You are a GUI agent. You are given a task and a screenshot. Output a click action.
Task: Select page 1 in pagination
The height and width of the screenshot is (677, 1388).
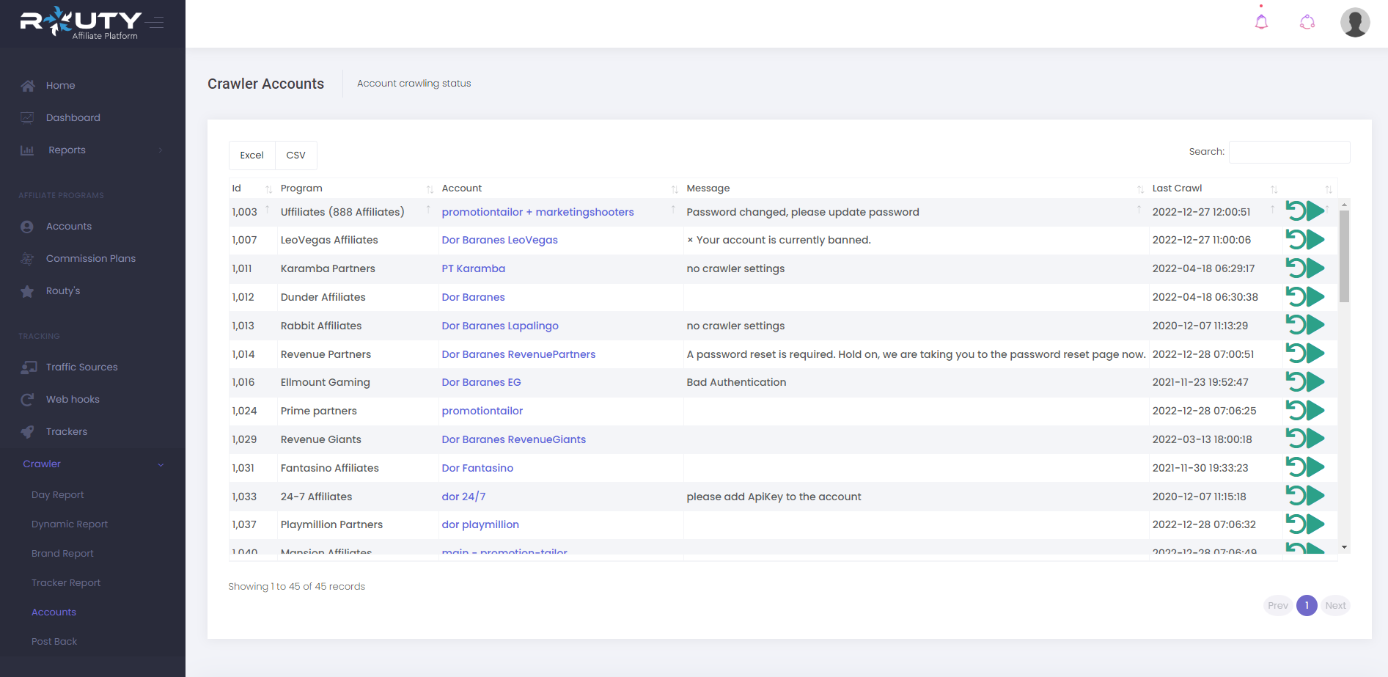[1307, 606]
